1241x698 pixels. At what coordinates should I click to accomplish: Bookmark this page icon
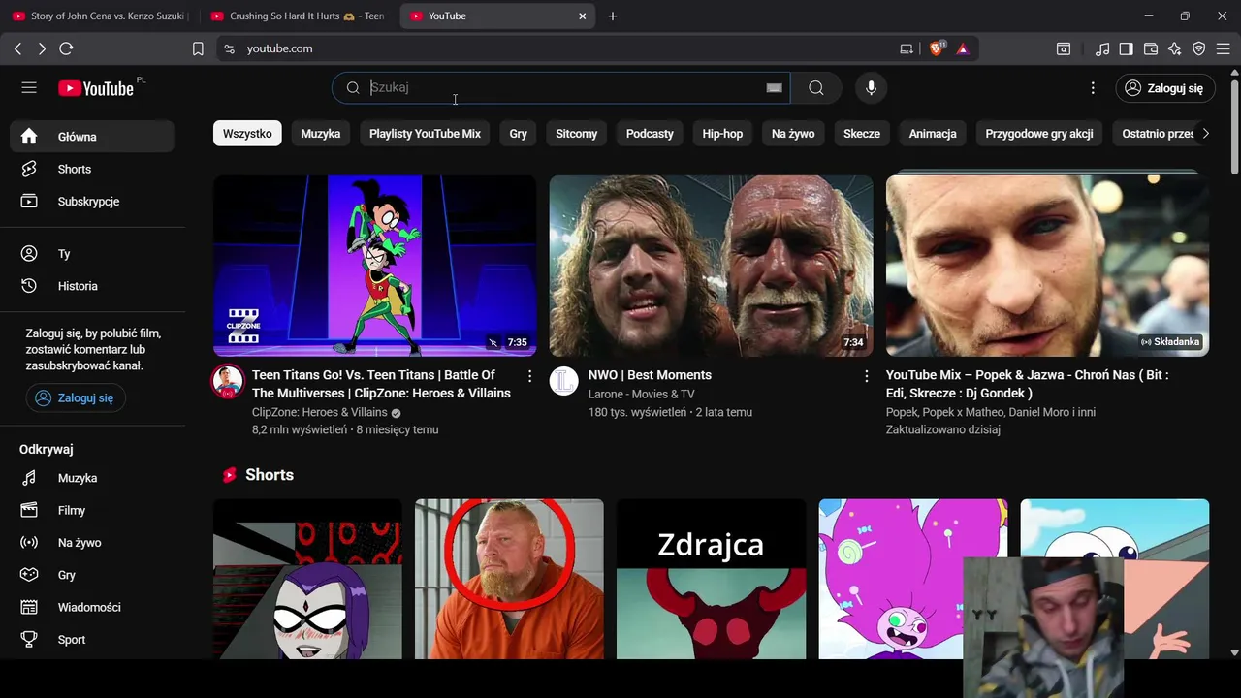pos(198,48)
